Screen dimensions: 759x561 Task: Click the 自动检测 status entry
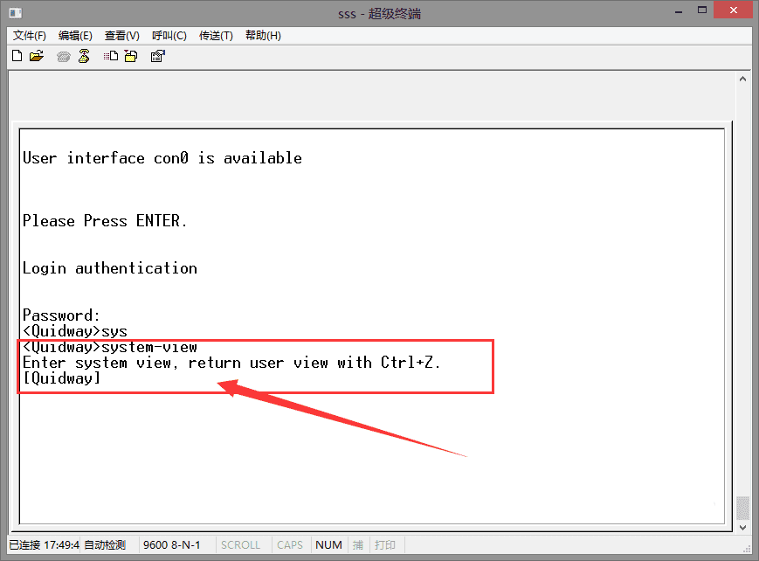(105, 545)
